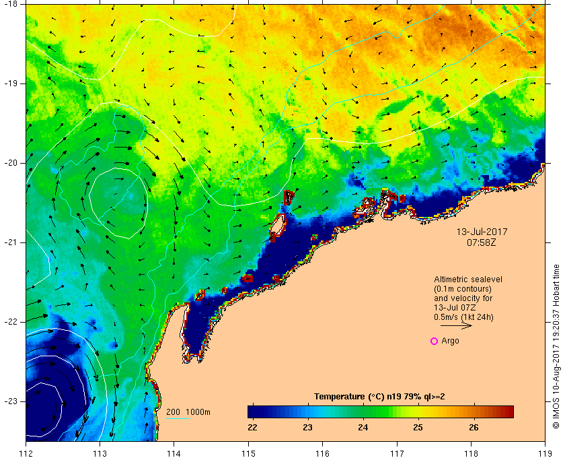
Task: Click the latitude axis label '-22'
Action: [x=11, y=322]
